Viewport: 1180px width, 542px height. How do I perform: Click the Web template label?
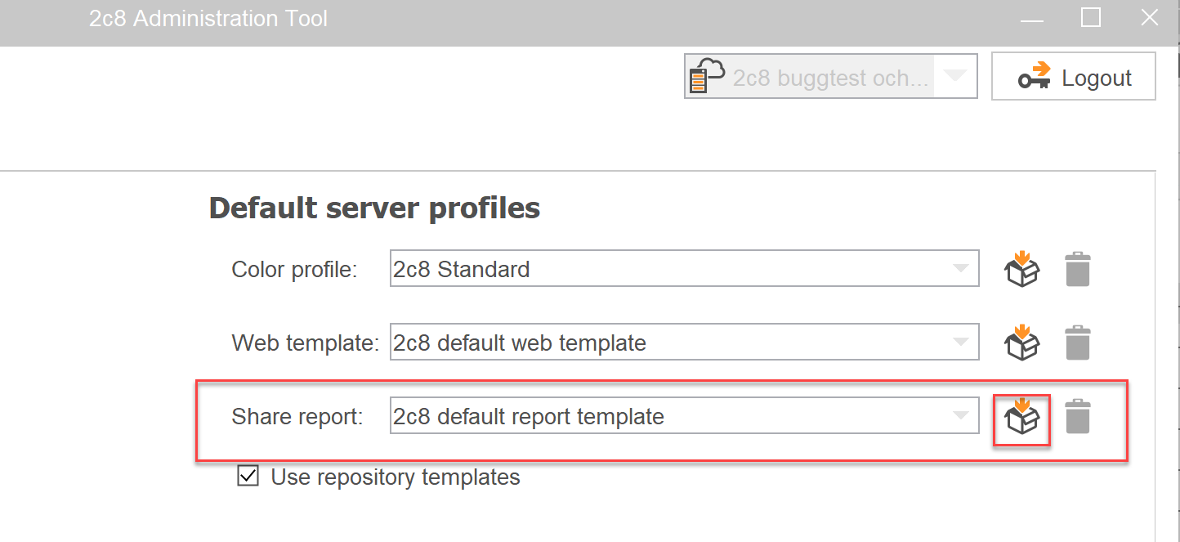[x=306, y=343]
